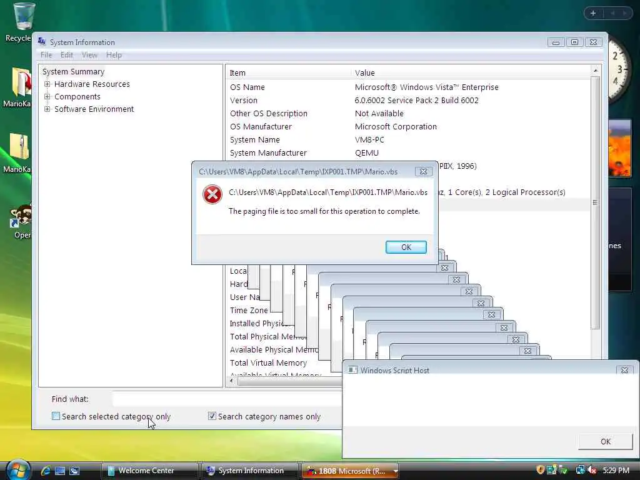Click the Item column header
The height and width of the screenshot is (480, 640).
(287, 72)
